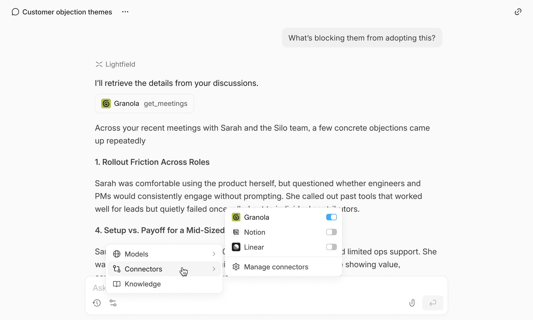This screenshot has height=320, width=533.
Task: Click the settings sliders icon below input
Action: [113, 303]
